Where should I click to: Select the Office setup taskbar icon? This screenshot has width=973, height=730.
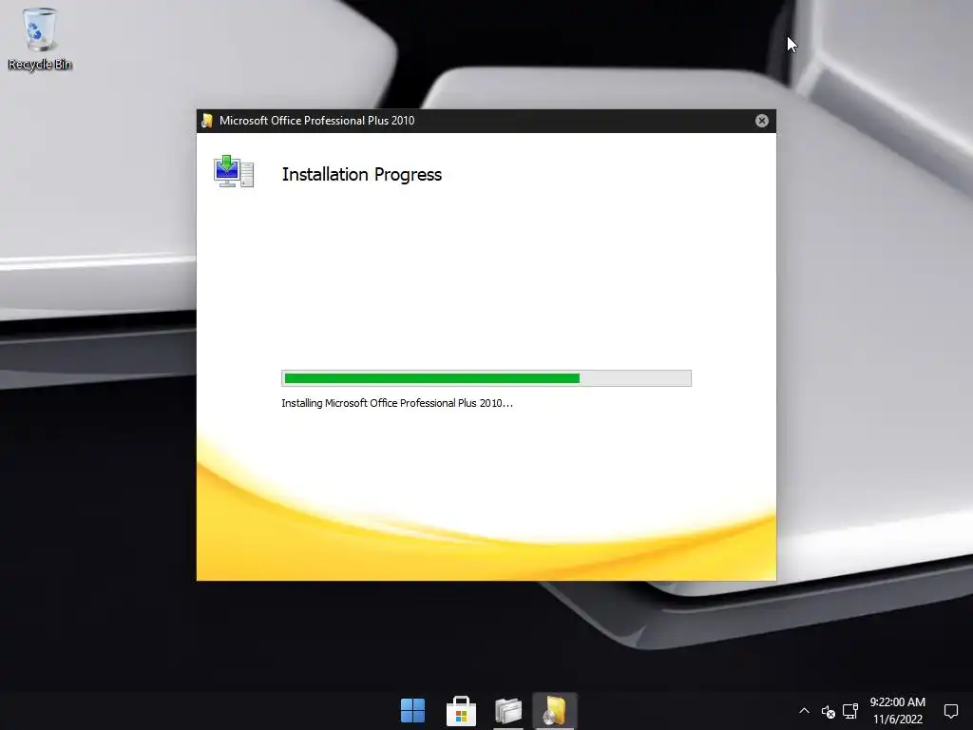pyautogui.click(x=555, y=710)
